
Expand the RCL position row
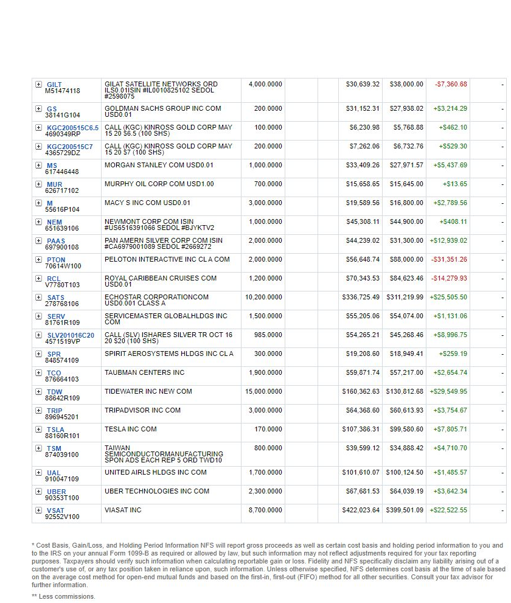pyautogui.click(x=38, y=278)
